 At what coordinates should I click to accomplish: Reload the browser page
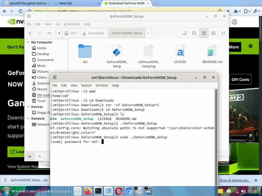(20, 11)
